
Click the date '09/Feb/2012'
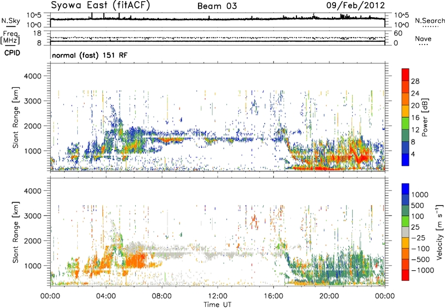click(x=355, y=6)
